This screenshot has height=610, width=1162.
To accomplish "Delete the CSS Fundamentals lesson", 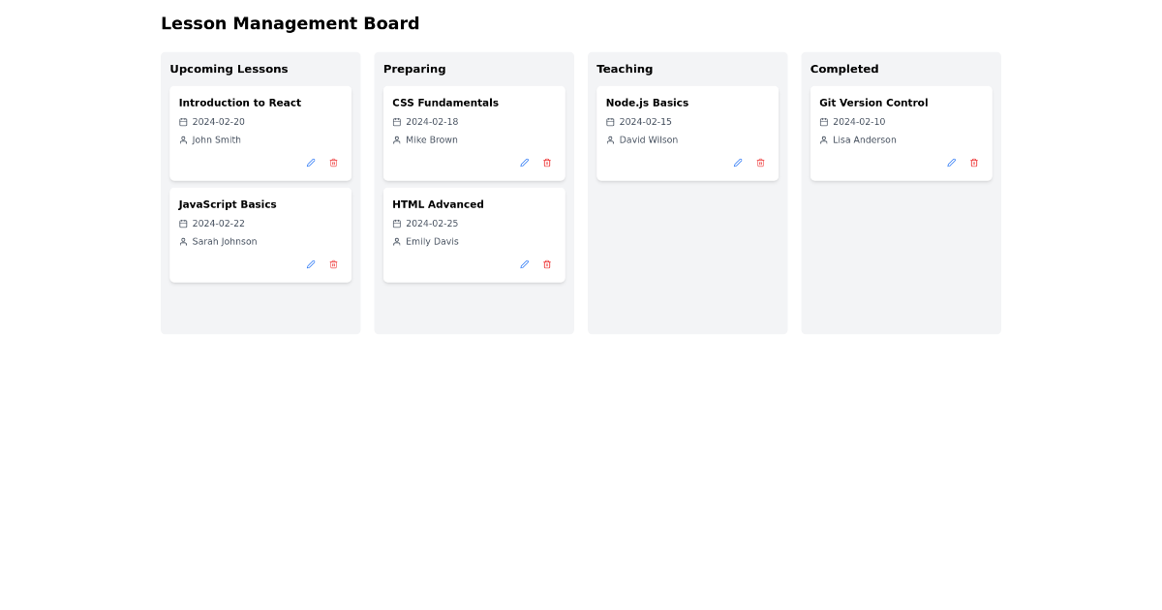I will tap(546, 163).
